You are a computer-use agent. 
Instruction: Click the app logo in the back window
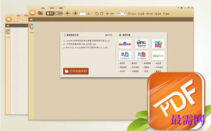click(x=9, y=19)
